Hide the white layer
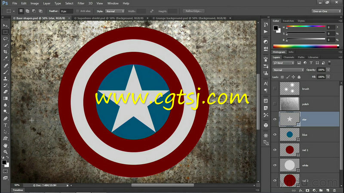This screenshot has width=344, height=193. click(275, 165)
